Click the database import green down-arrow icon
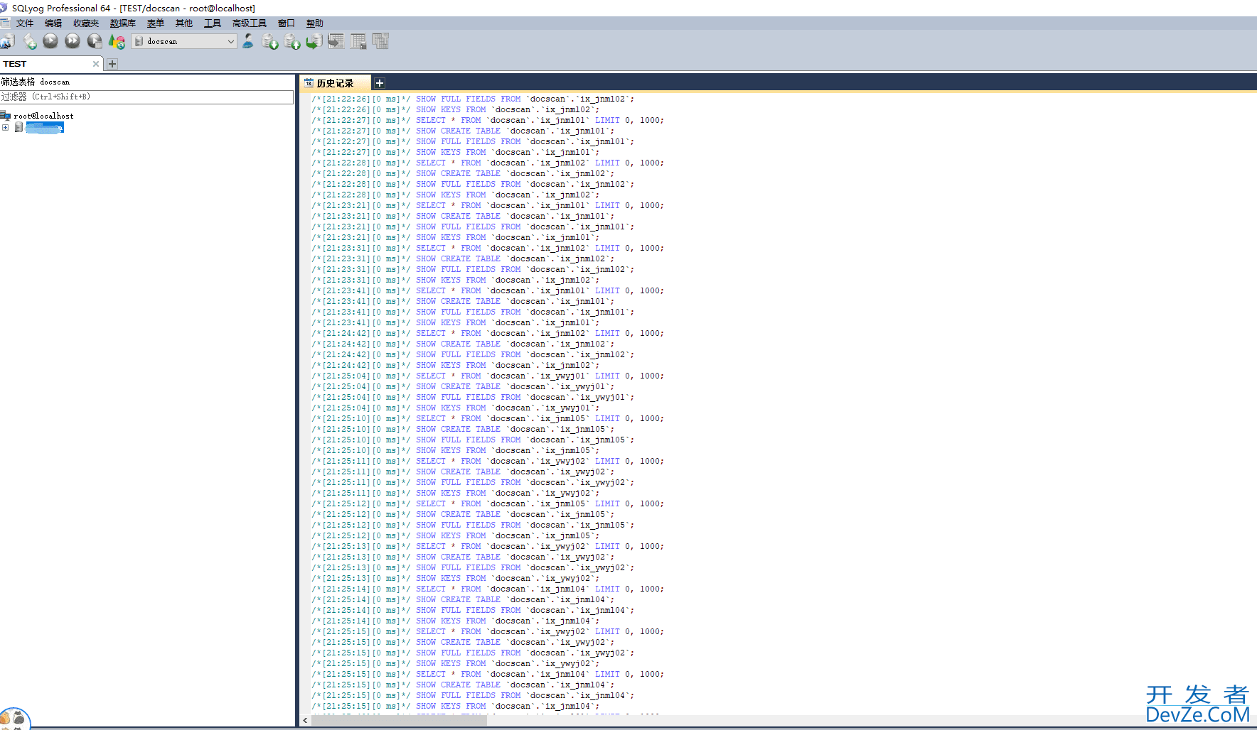Viewport: 1257px width, 730px height. point(270,41)
